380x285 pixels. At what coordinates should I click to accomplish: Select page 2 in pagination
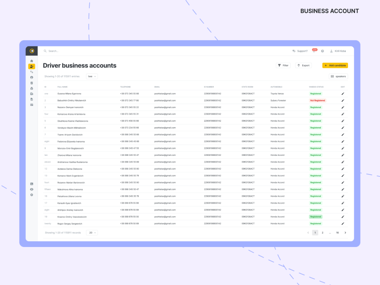point(323,233)
